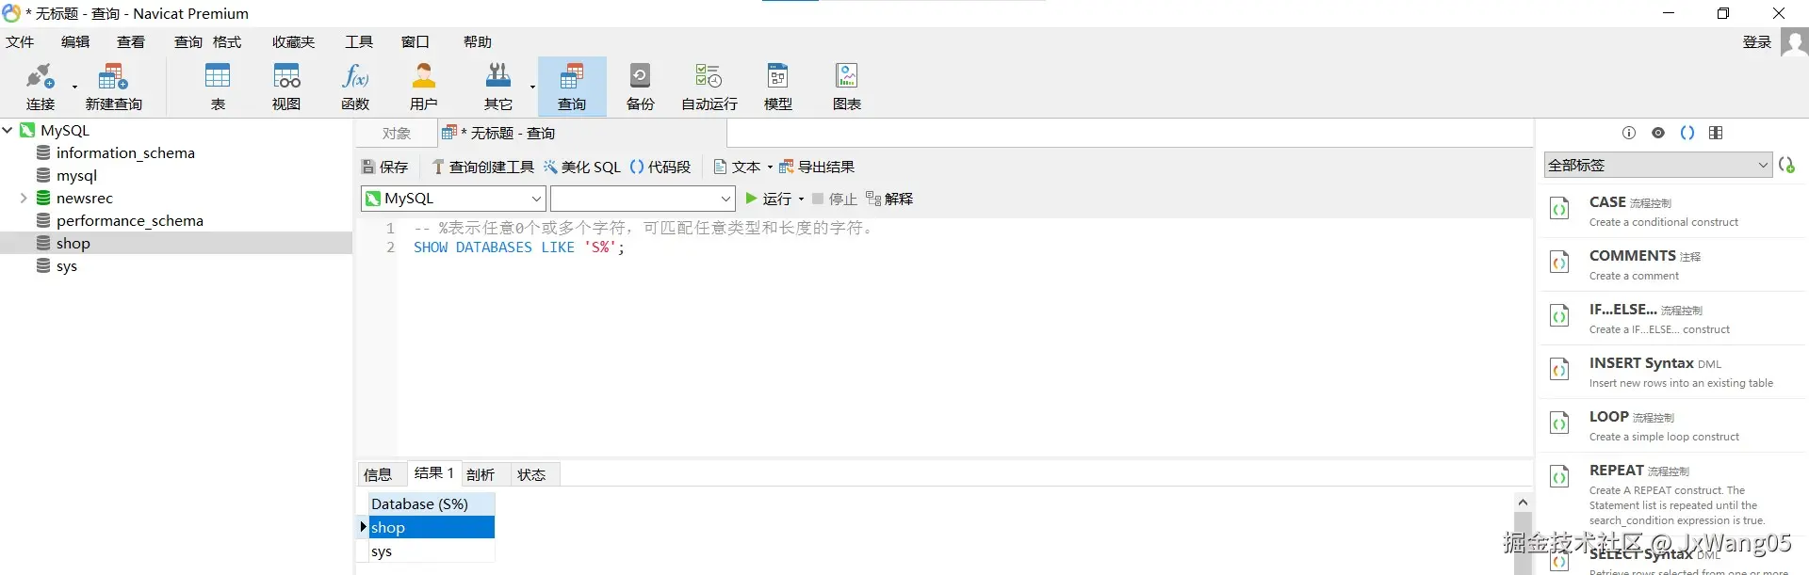The image size is (1809, 575).
Task: Open the 文本 dropdown arrow
Action: 770,168
